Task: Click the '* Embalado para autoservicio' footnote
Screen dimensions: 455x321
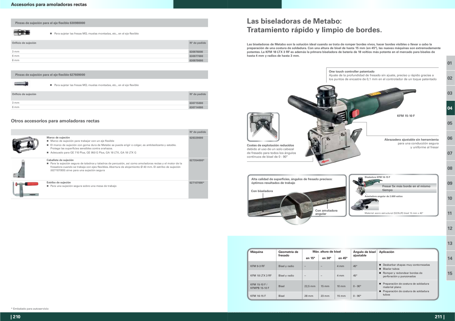Action: coord(30,309)
